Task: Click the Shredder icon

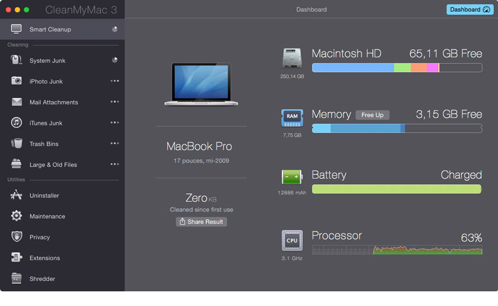Action: [x=16, y=278]
